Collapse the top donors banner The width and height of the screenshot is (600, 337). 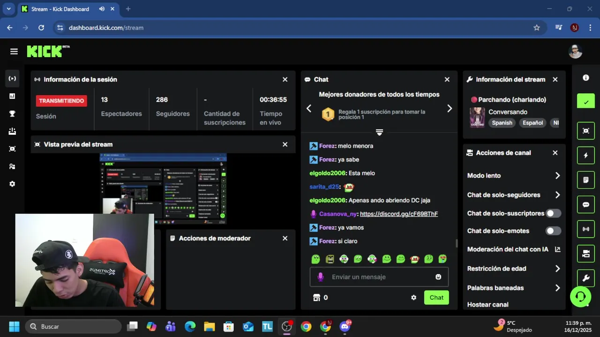pyautogui.click(x=380, y=132)
